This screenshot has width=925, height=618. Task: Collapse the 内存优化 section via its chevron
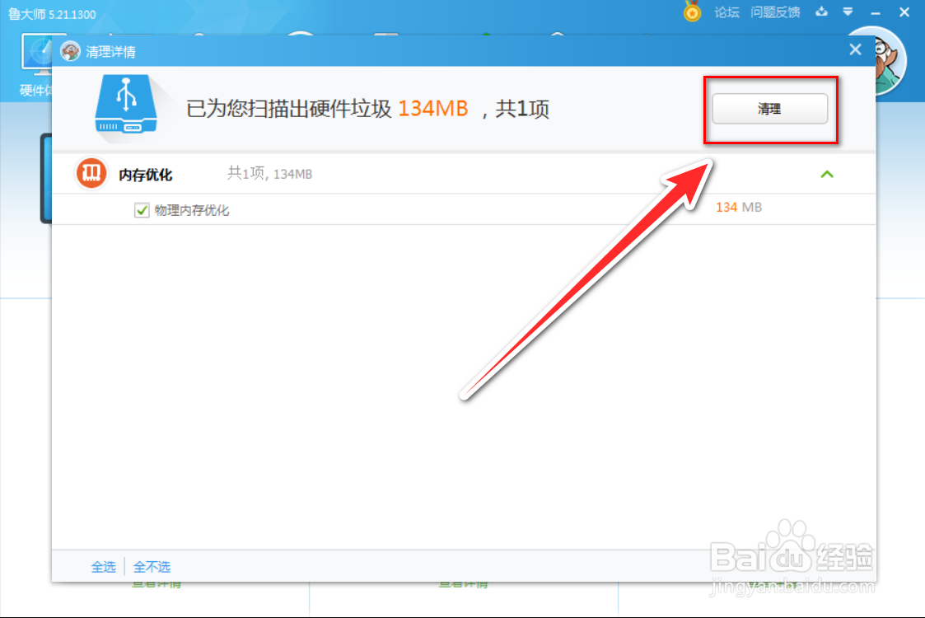coord(828,174)
